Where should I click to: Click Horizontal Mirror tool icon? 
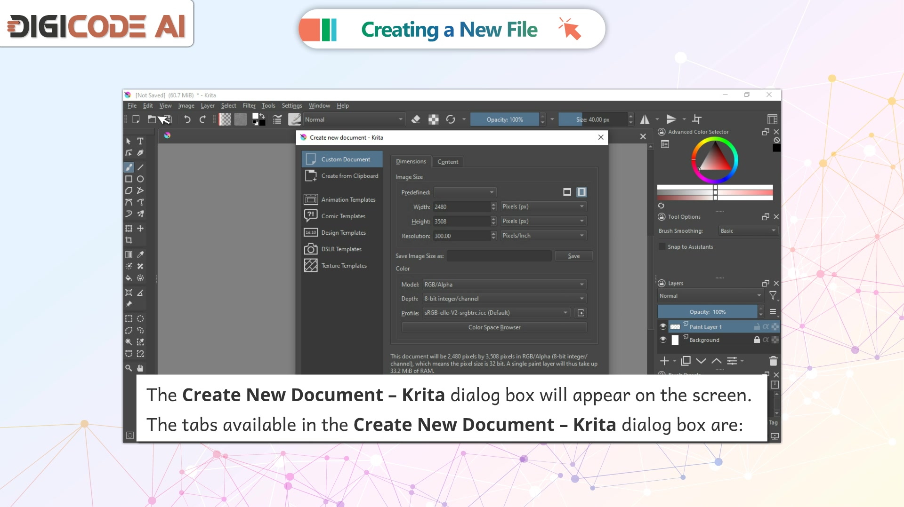pos(645,119)
